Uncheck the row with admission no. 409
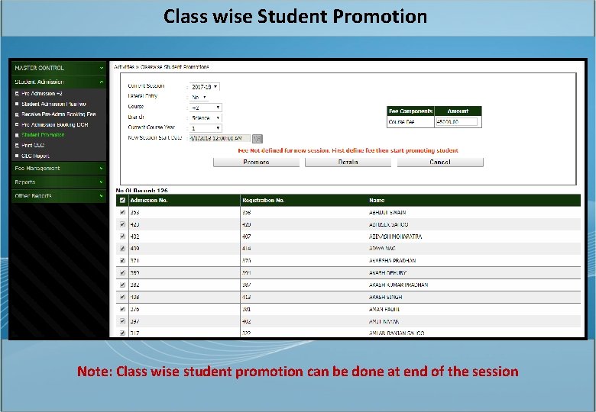 coord(122,249)
